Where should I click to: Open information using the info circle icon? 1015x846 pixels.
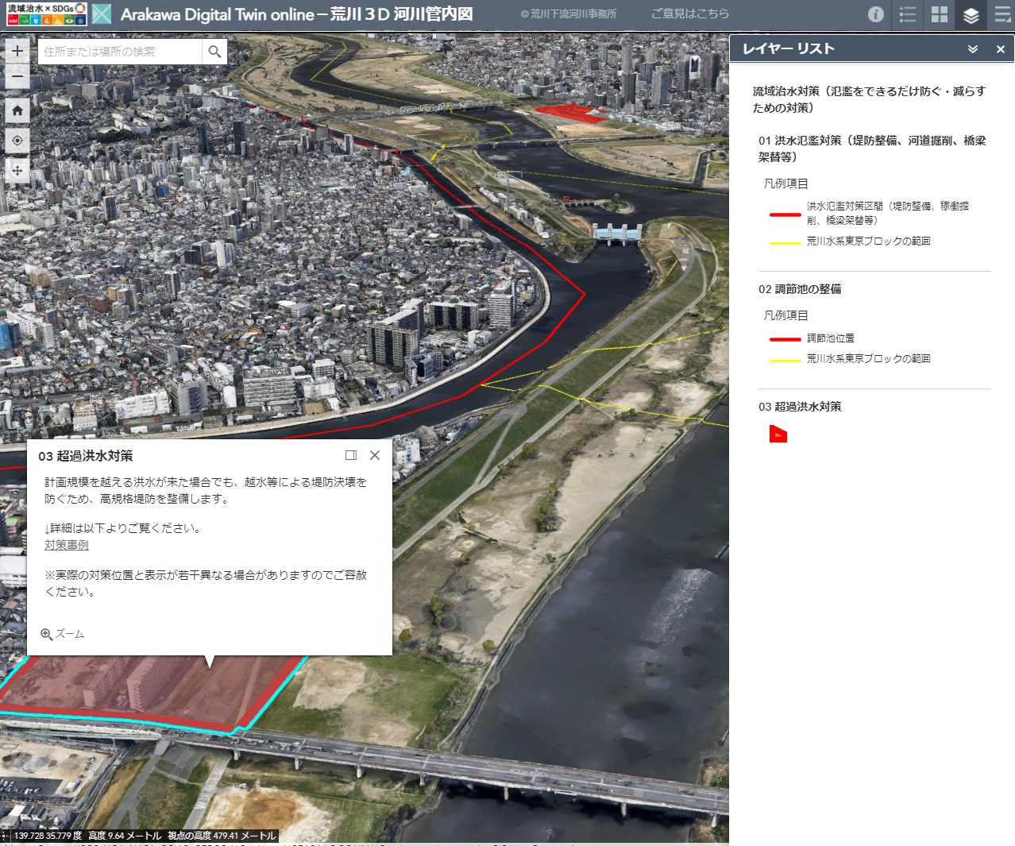[875, 14]
